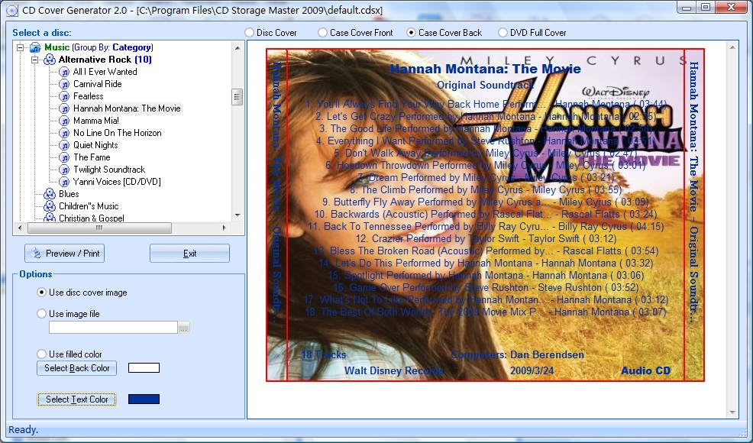
Task: Click the Blues genre icon
Action: tap(50, 194)
